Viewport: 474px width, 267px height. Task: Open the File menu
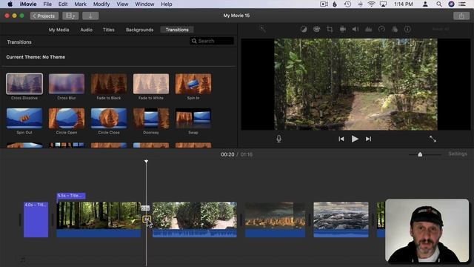coord(47,4)
